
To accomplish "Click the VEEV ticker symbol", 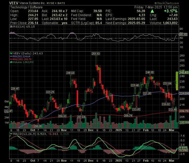I will (x=14, y=3).
